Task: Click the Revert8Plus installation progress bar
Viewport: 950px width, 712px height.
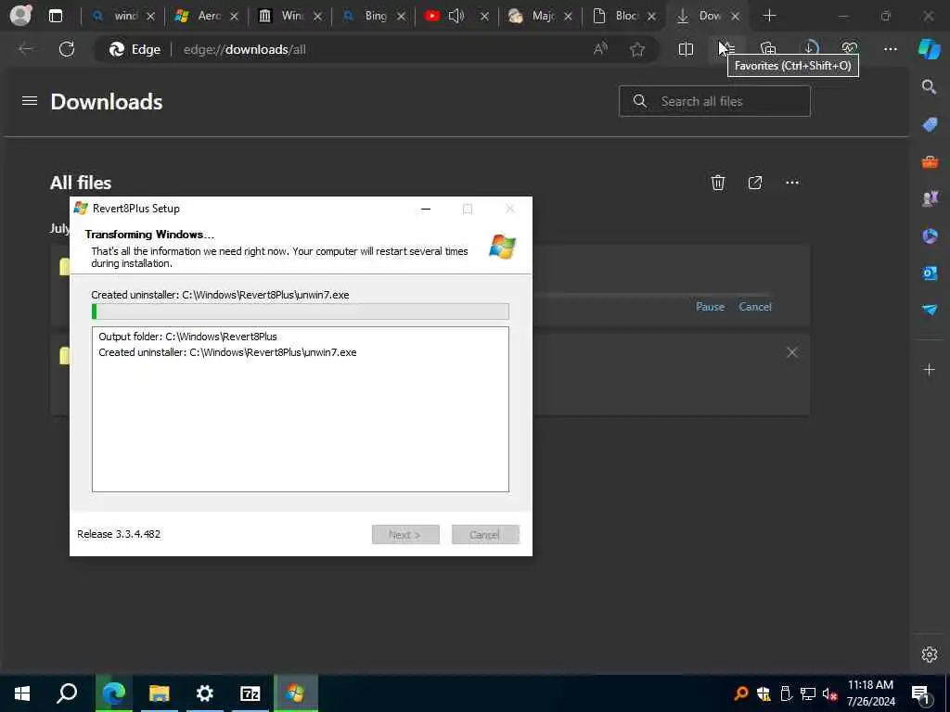Action: coord(301,311)
